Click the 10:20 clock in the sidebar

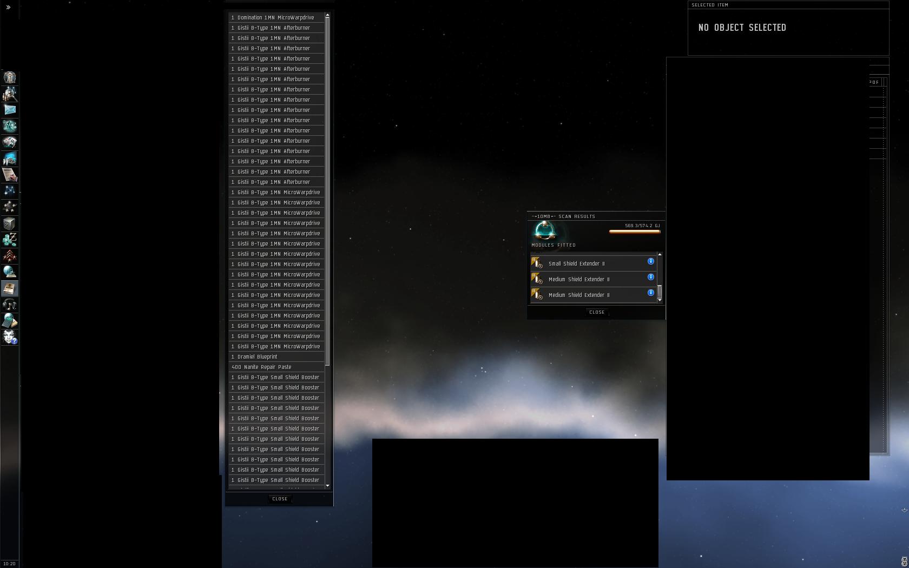tap(9, 563)
